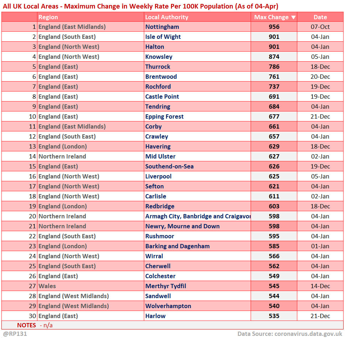Click the Max Change sort arrow
Screen dimensions: 345x338
pos(293,17)
